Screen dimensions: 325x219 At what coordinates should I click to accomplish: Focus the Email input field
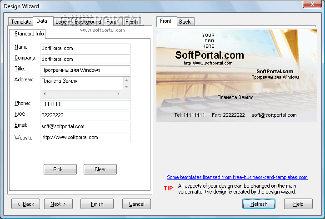tap(85, 126)
